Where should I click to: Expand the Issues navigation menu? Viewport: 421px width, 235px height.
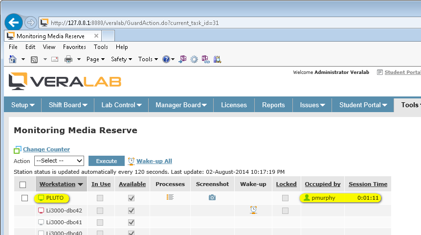tap(312, 105)
